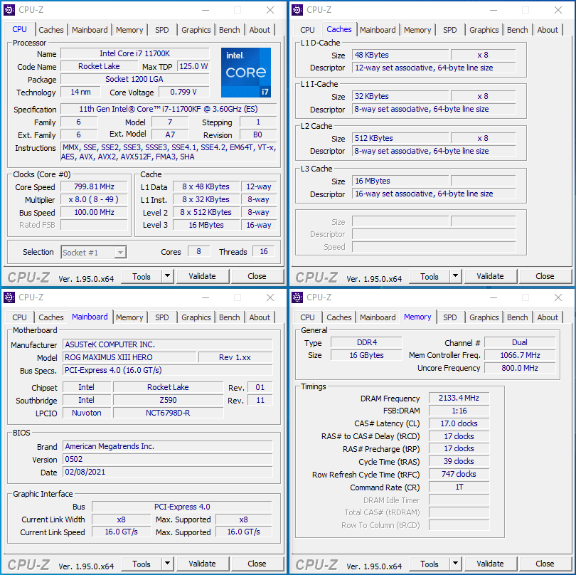Click the Command Rate 1T value
The width and height of the screenshot is (576, 575).
pyautogui.click(x=459, y=487)
